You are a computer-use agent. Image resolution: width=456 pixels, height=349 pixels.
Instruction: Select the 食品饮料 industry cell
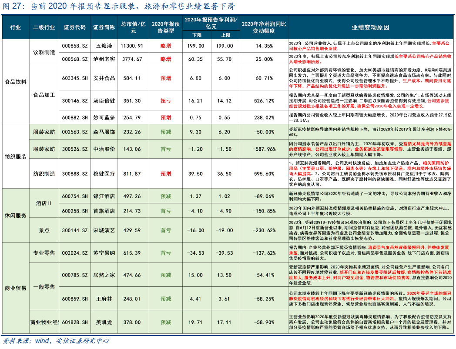click(16, 82)
